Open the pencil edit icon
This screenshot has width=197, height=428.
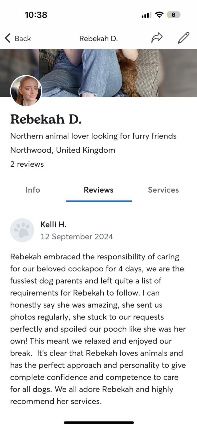[183, 38]
